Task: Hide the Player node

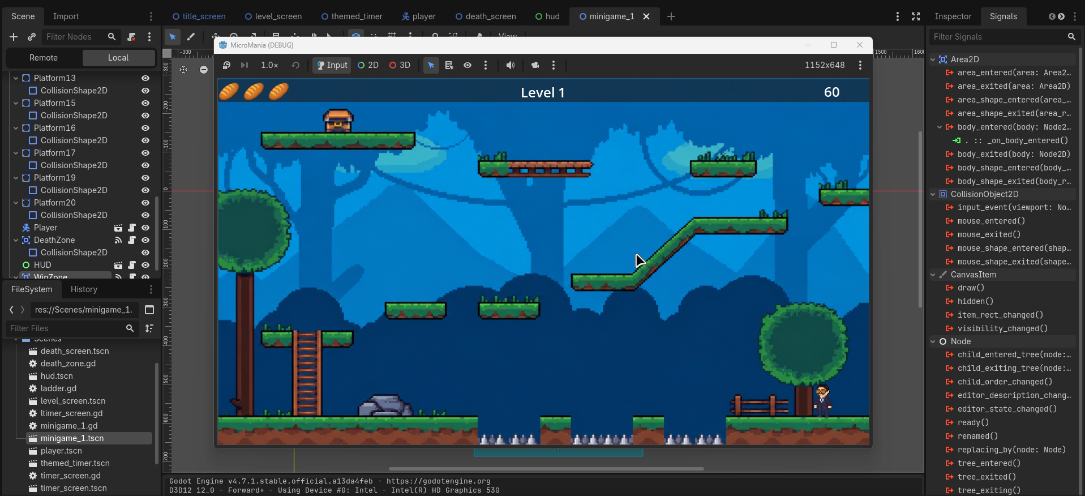Action: tap(145, 228)
